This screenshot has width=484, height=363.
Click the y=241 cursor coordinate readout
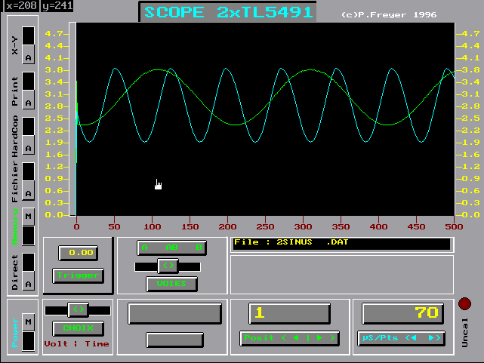pyautogui.click(x=57, y=5)
